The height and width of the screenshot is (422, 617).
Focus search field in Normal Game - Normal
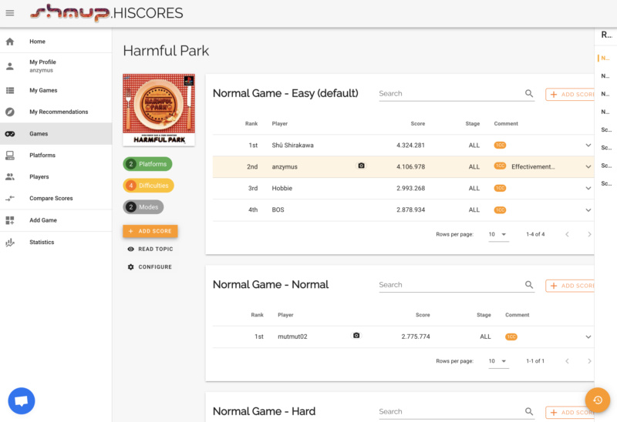coord(450,285)
